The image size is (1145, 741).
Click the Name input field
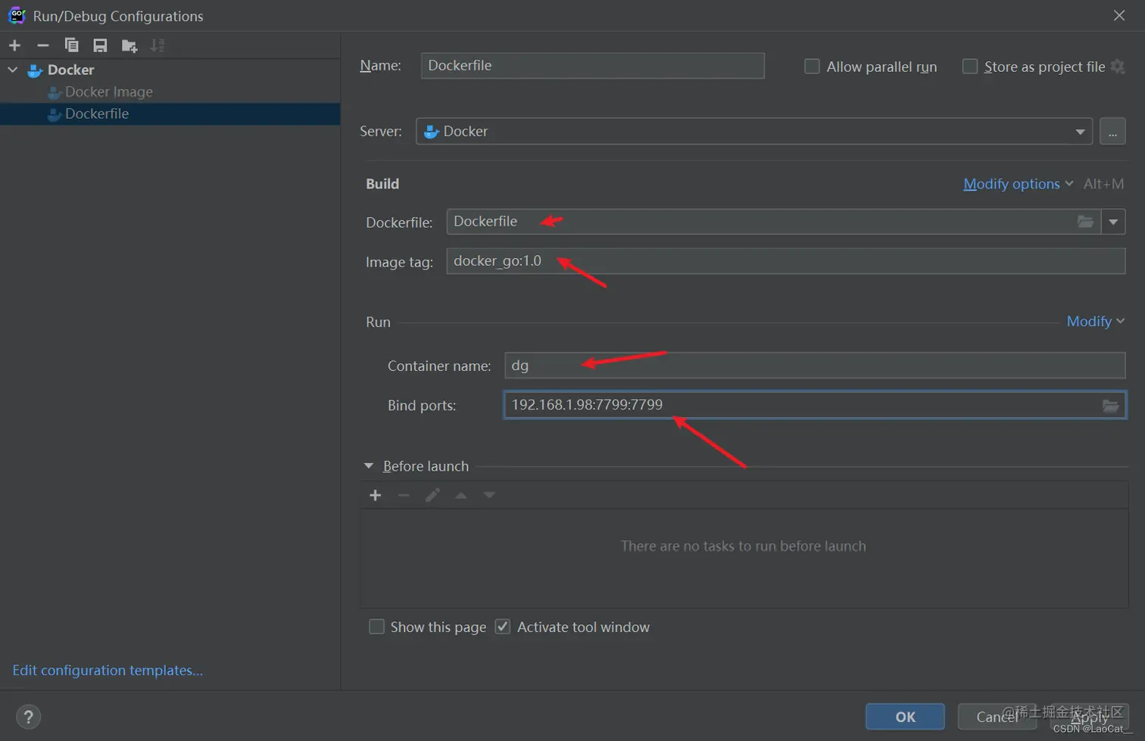[x=592, y=66]
